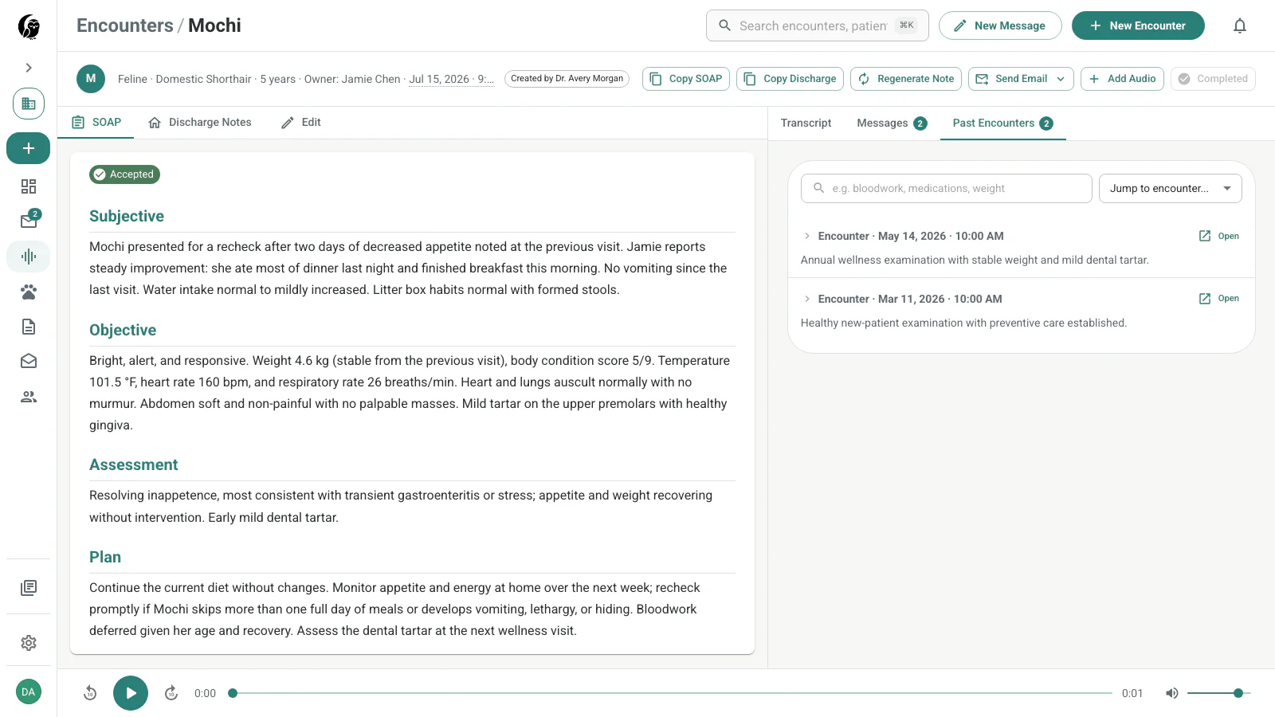Open the Mar 11, 2026 encounter link
Screen dimensions: 1275x717
pos(1219,299)
